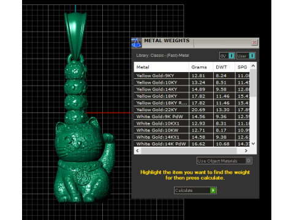Click the Library: Classic - (Fast)-Metal label
The height and width of the screenshot is (220, 294).
click(163, 56)
